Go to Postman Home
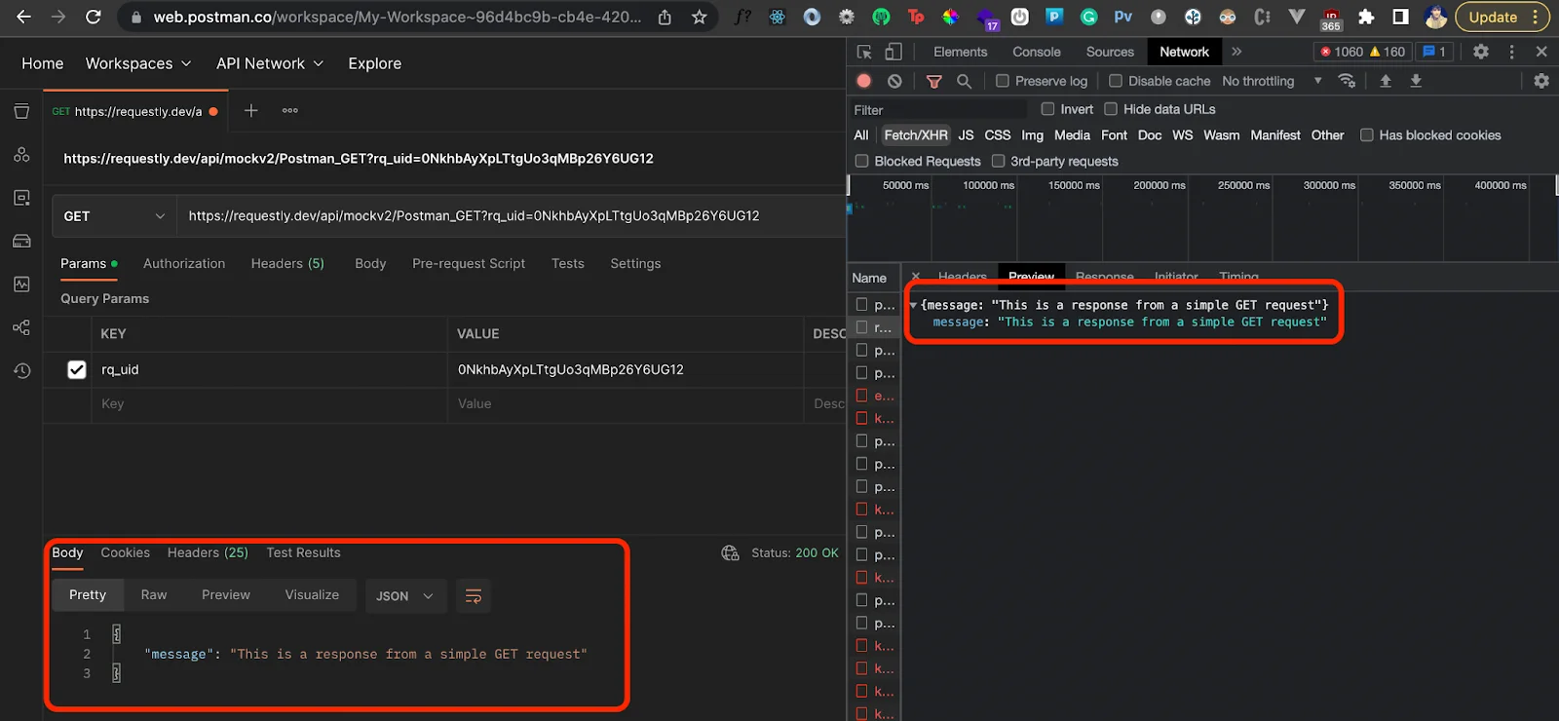Screen dimensions: 1559x721 coord(43,63)
